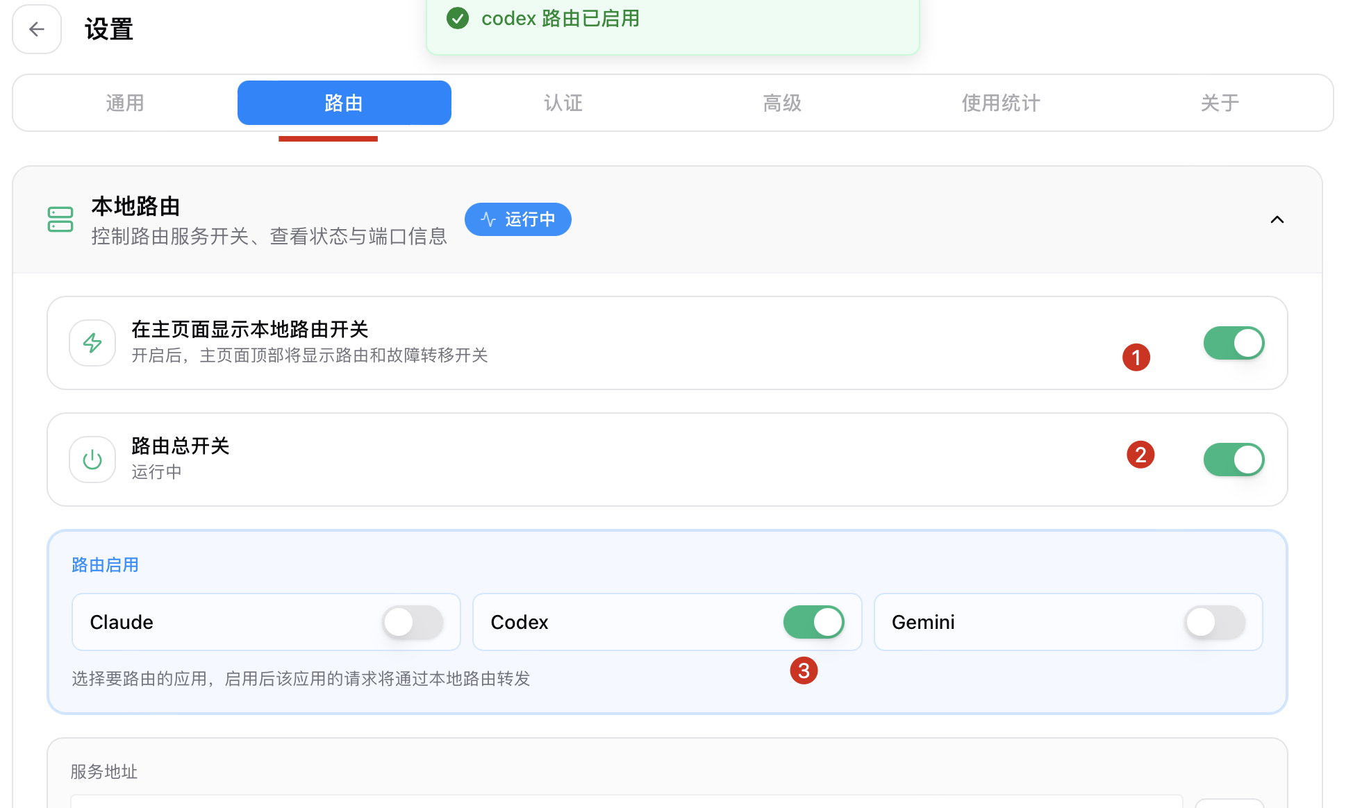Click the 运行中 status under 路由总开关
The height and width of the screenshot is (808, 1353).
156,472
